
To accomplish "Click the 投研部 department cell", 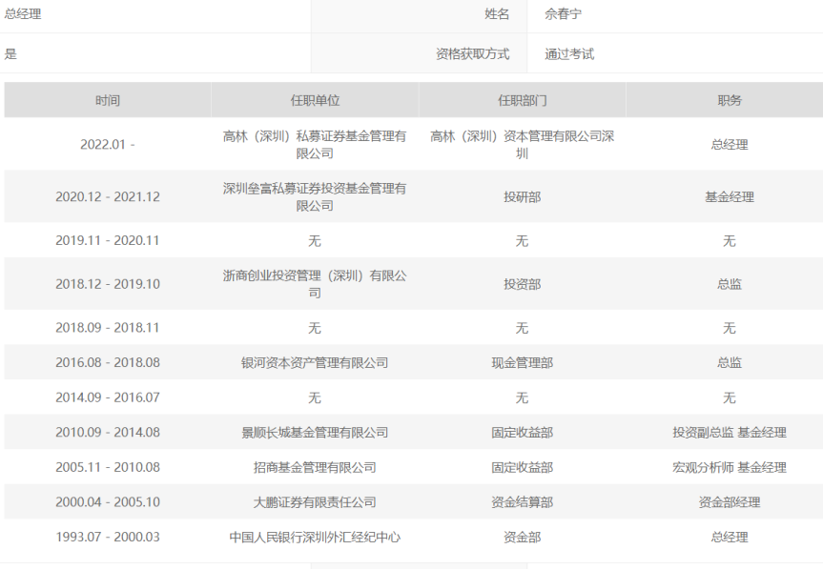I will click(x=523, y=196).
